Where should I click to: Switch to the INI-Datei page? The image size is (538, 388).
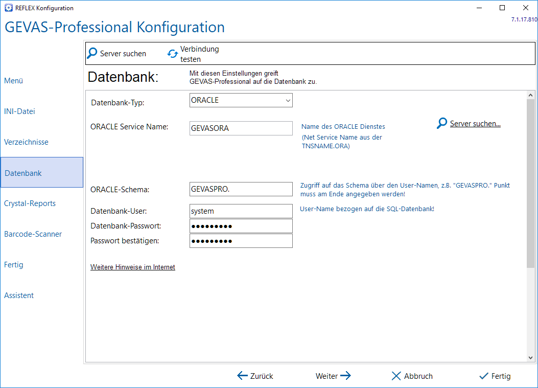[x=19, y=111]
